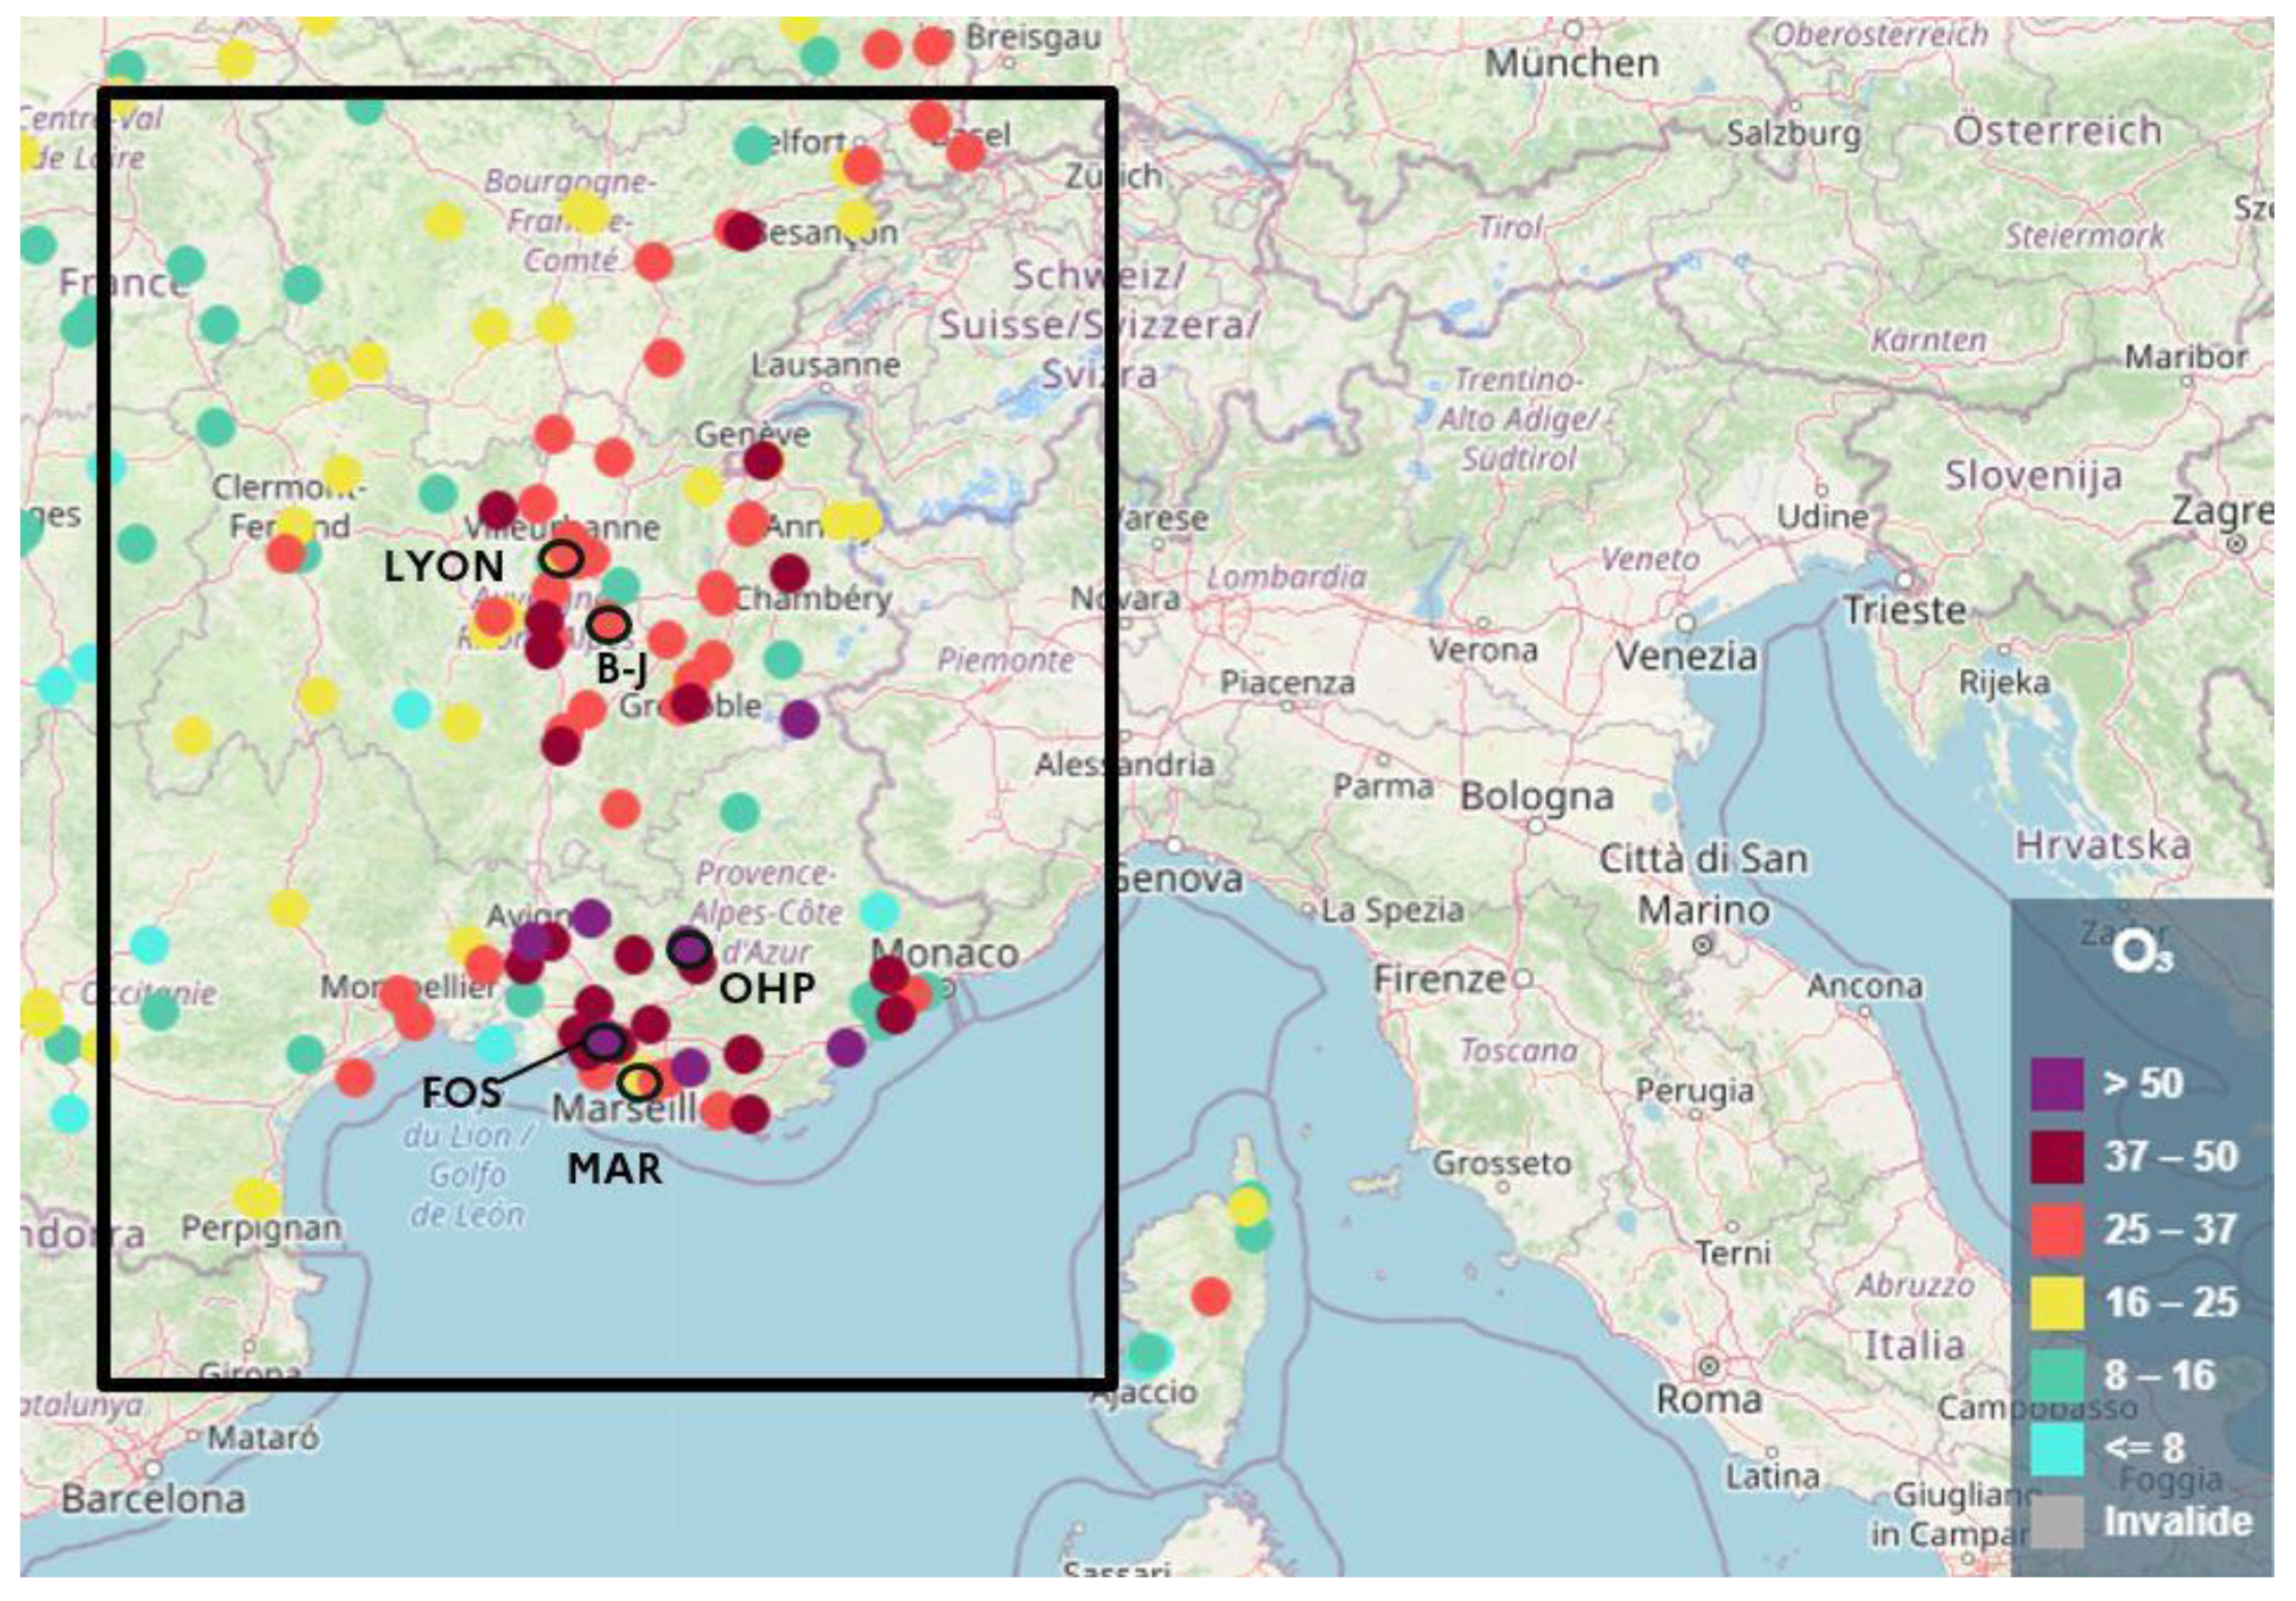The image size is (2296, 1601).
Task: Click the red station marker in central Corsica
Action: coord(1210,1297)
